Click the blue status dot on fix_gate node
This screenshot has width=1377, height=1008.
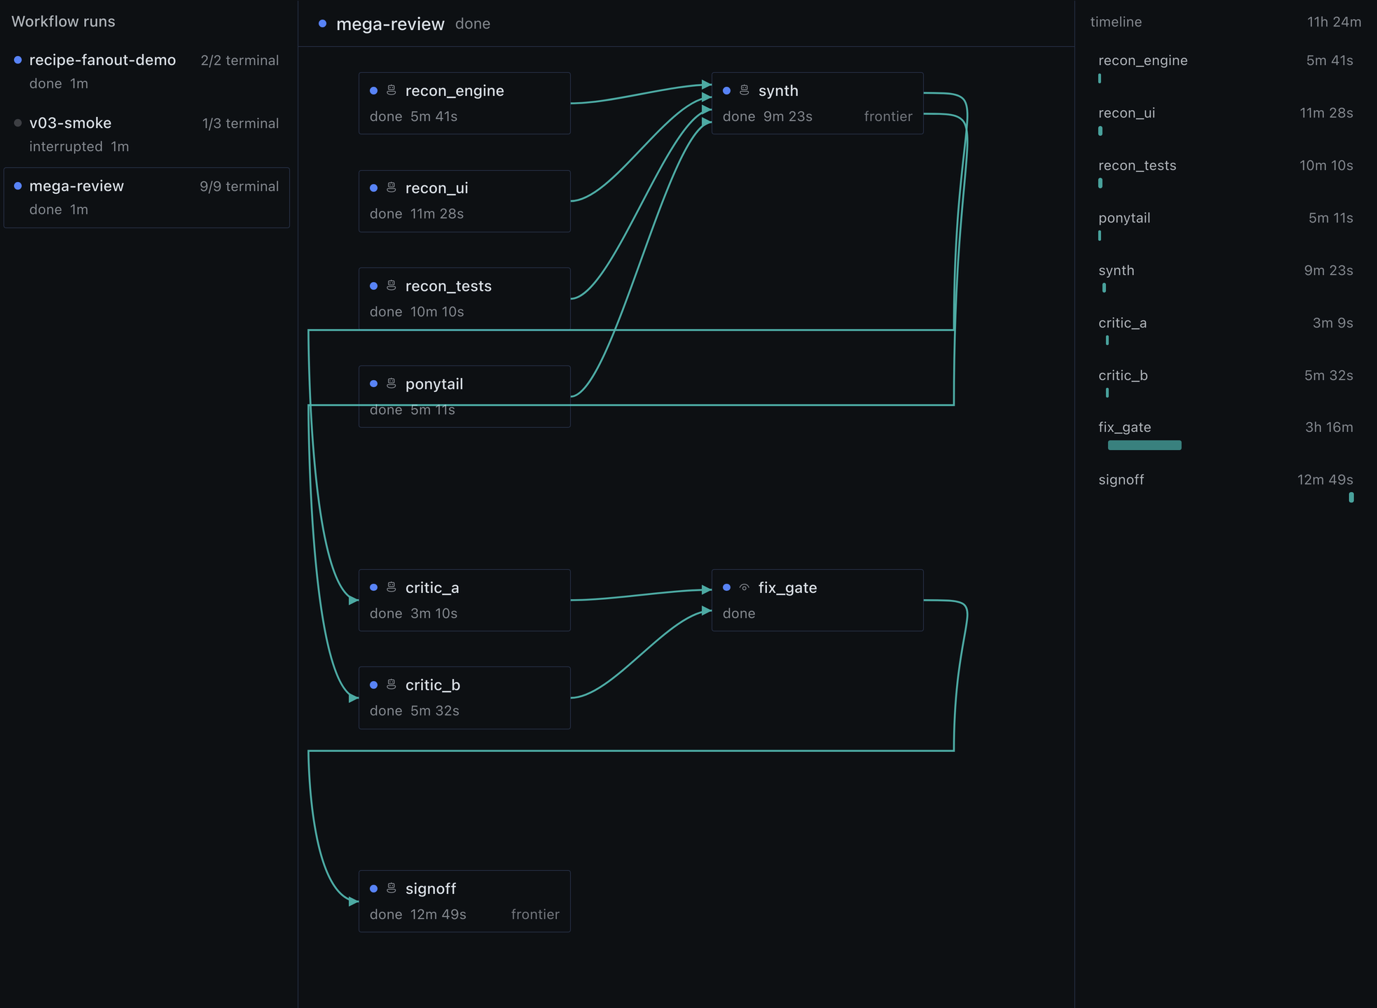pos(726,587)
